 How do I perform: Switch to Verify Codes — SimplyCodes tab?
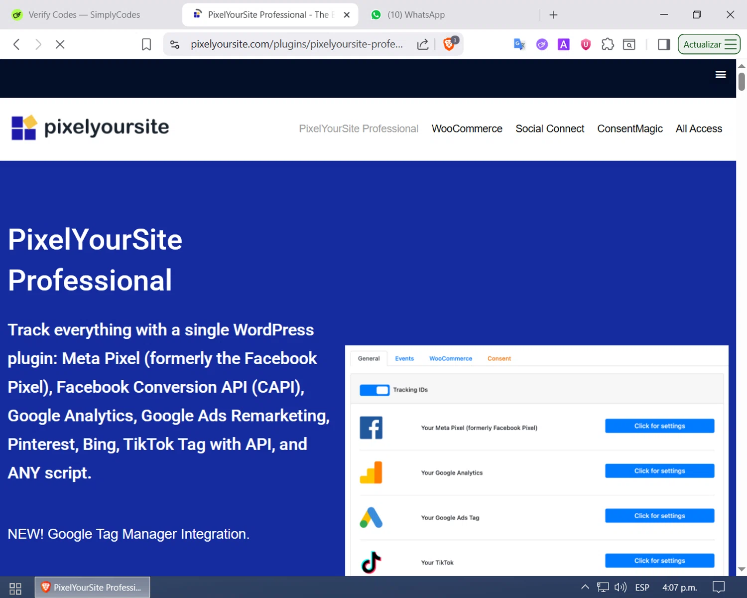point(84,15)
